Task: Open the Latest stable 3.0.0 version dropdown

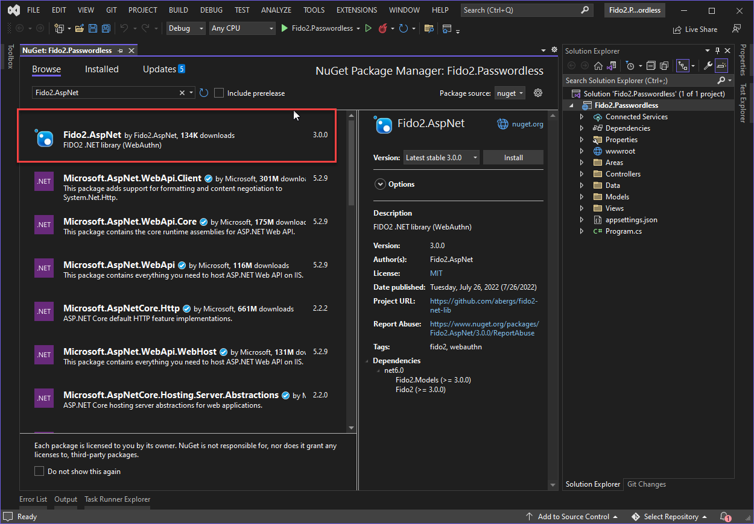Action: [x=442, y=157]
